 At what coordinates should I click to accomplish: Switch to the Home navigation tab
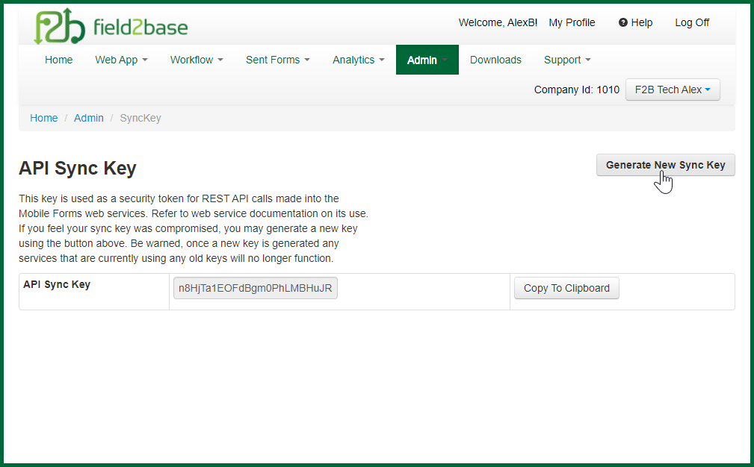tap(58, 60)
